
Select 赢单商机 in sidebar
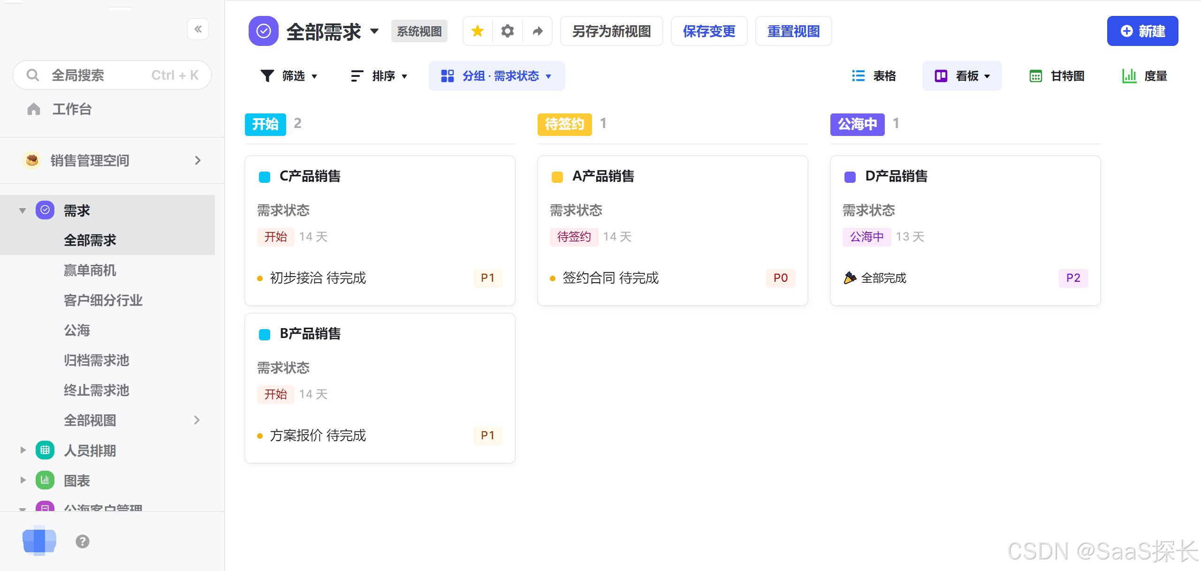tap(90, 270)
